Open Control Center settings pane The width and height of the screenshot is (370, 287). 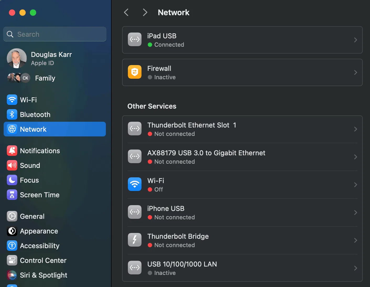[x=43, y=261]
